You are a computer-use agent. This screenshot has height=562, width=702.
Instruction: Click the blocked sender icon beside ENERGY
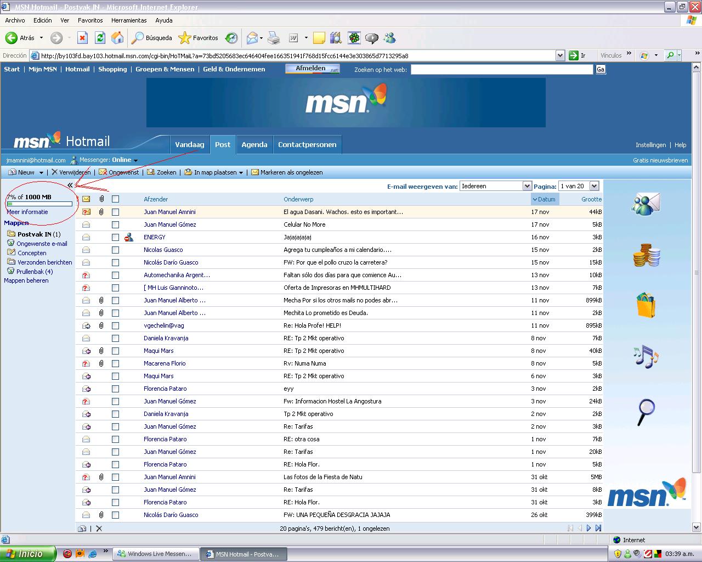point(129,237)
